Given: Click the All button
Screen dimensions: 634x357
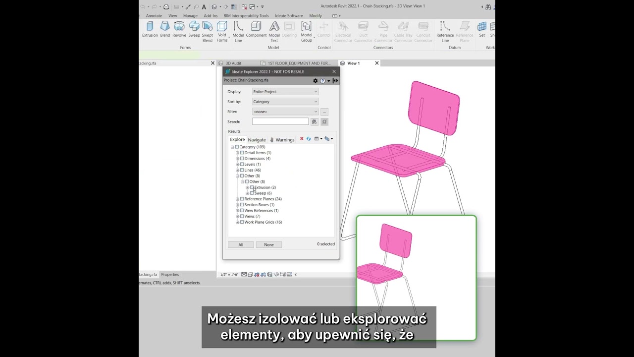Looking at the screenshot, I should [x=241, y=244].
